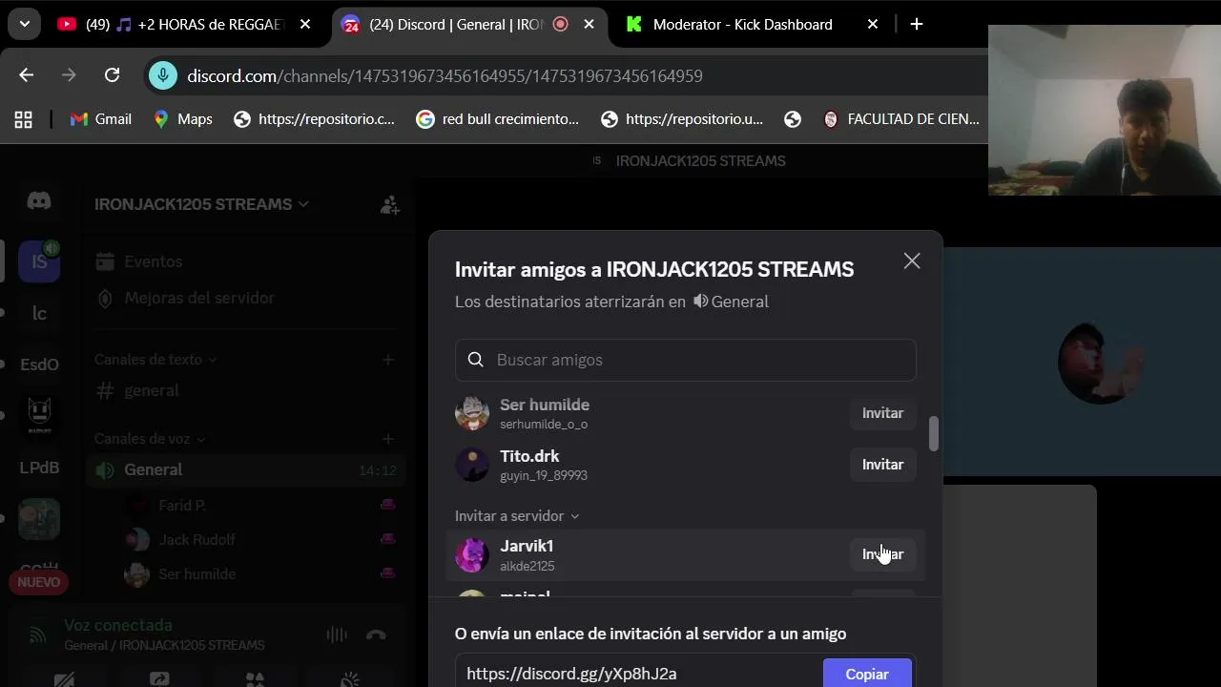Collapse the Invitar a servidor section
Screen dimensions: 1221x687
(517, 516)
